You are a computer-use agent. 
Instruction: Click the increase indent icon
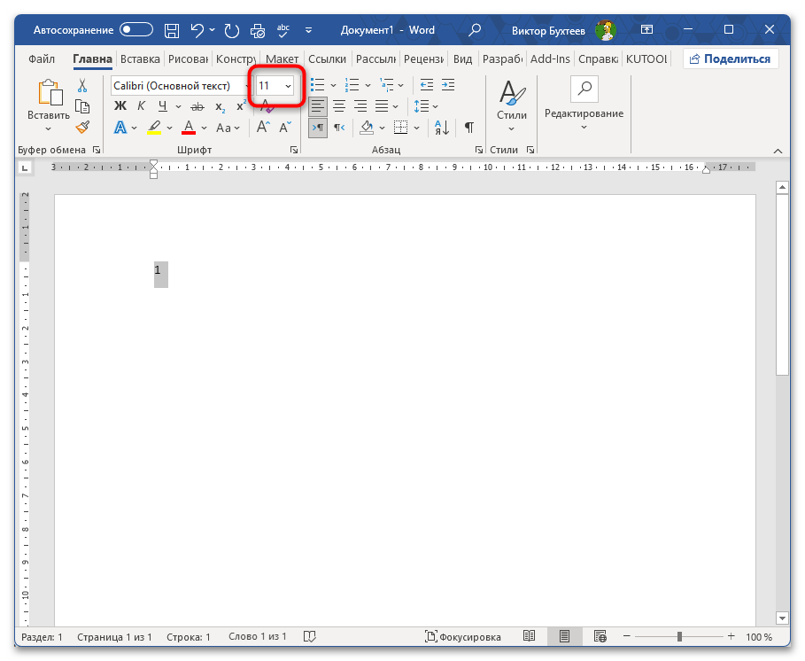[x=448, y=85]
